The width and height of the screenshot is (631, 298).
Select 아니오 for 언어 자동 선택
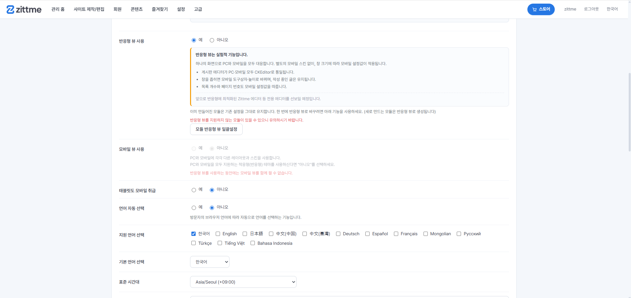coord(212,207)
